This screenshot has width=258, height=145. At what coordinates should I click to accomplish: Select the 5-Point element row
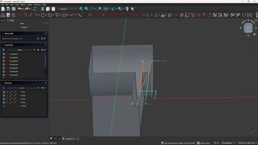tap(24, 106)
